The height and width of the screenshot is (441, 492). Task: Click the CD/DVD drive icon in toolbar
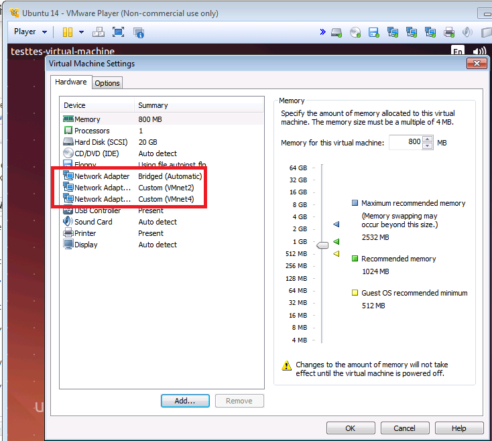355,31
